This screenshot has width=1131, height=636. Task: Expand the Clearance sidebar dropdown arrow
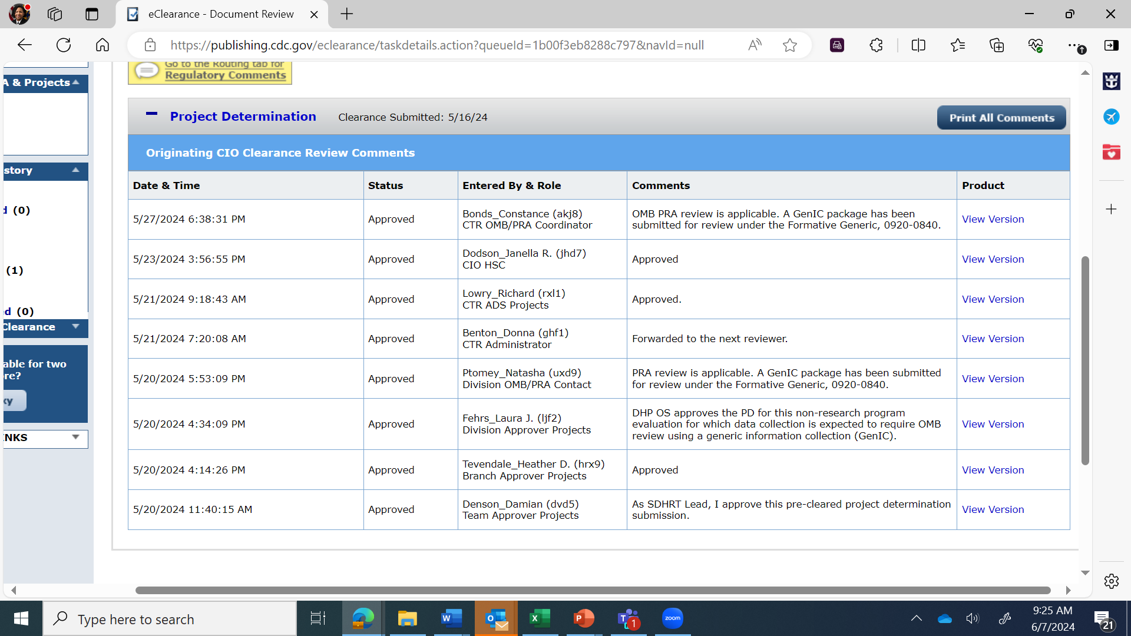pos(75,327)
